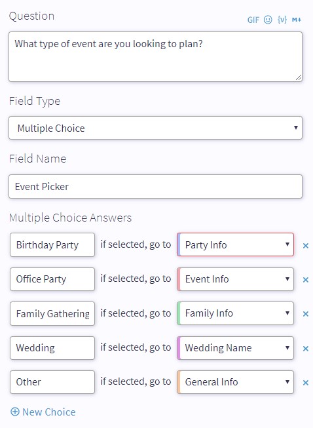Viewport: 313px width, 428px height.
Task: Delete the Office Party answer row
Action: click(306, 280)
